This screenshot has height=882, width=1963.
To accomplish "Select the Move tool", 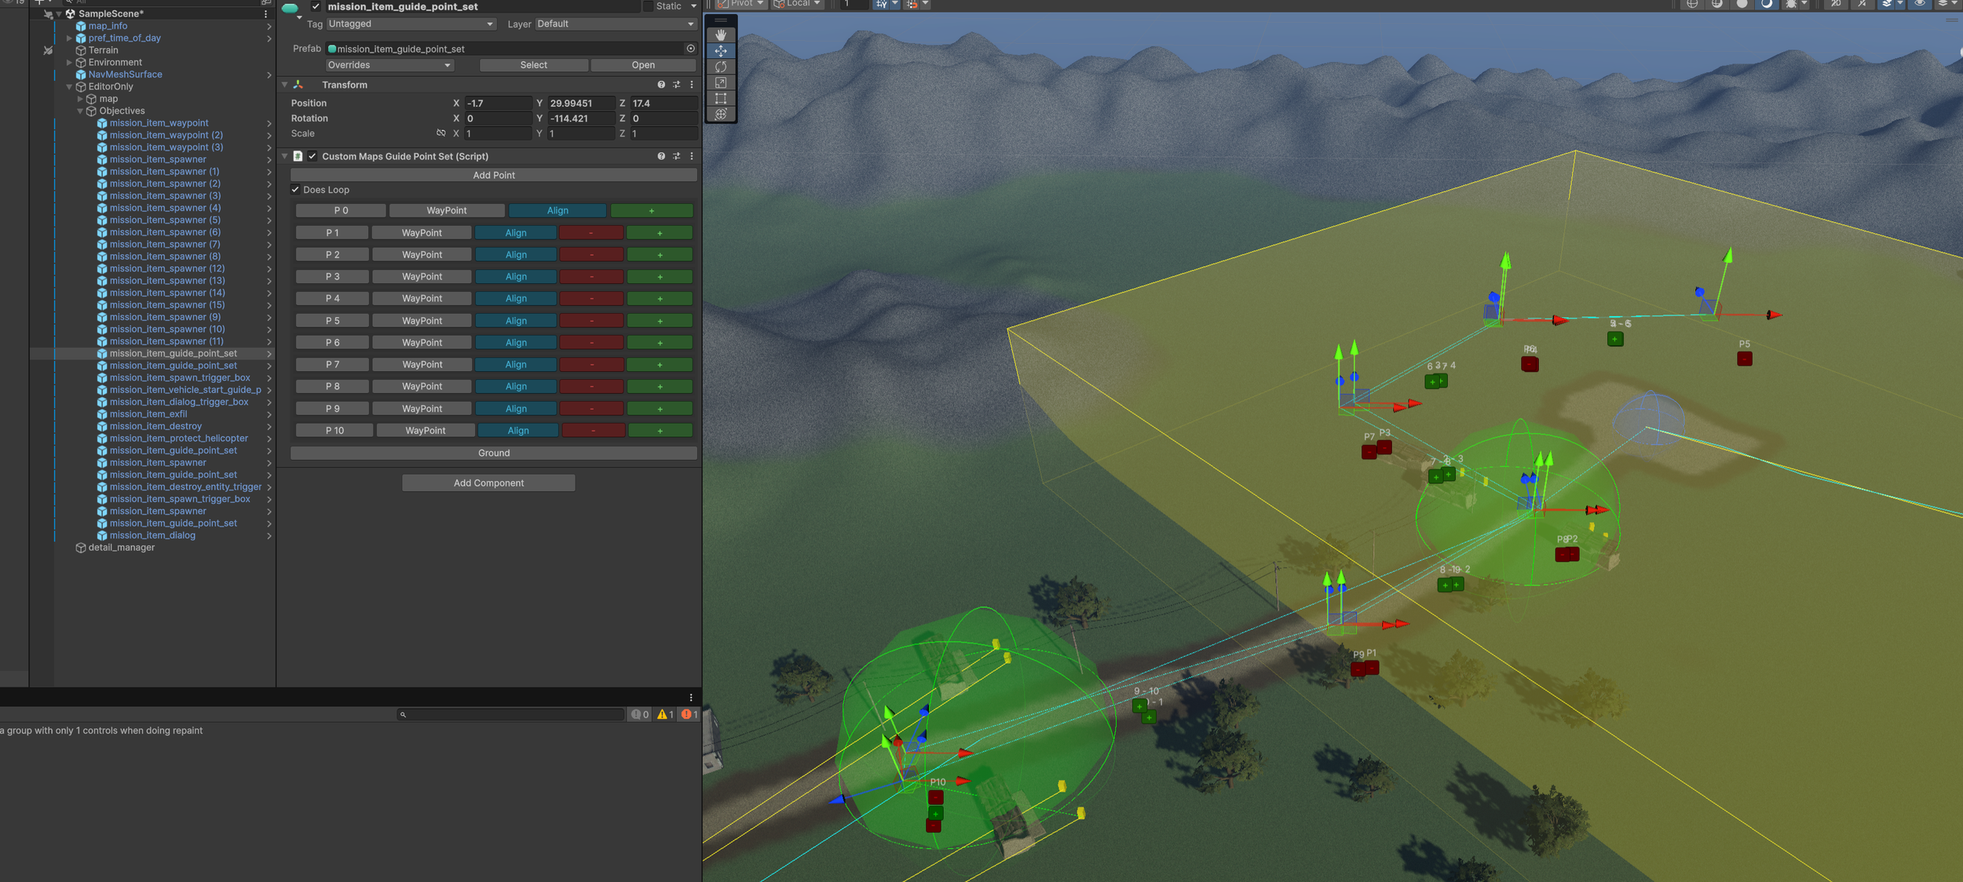I will 720,51.
